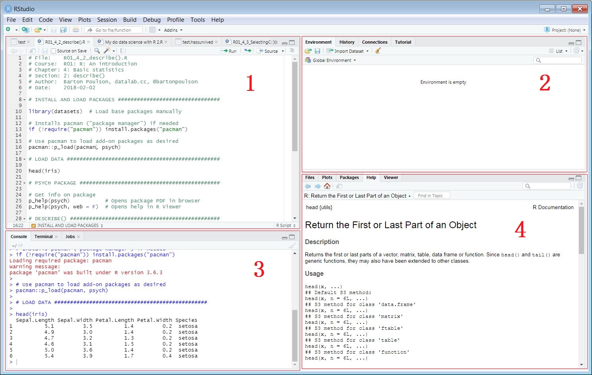Toggle compile report for the script
Viewport: 592px width, 375px height.
122,51
